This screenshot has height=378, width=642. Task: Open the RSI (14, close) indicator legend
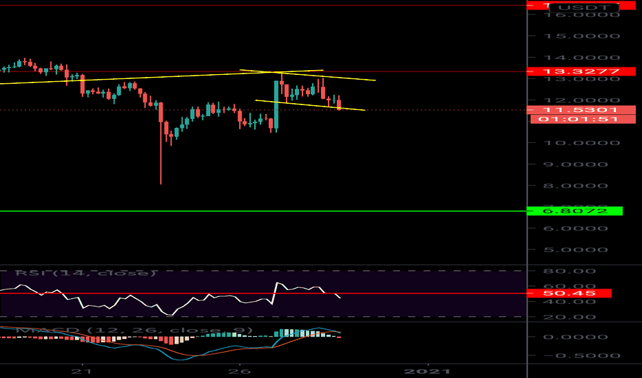point(86,273)
